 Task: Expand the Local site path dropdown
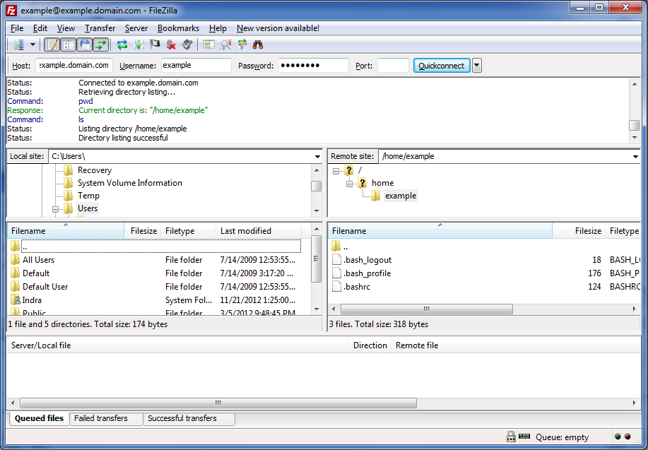(317, 156)
